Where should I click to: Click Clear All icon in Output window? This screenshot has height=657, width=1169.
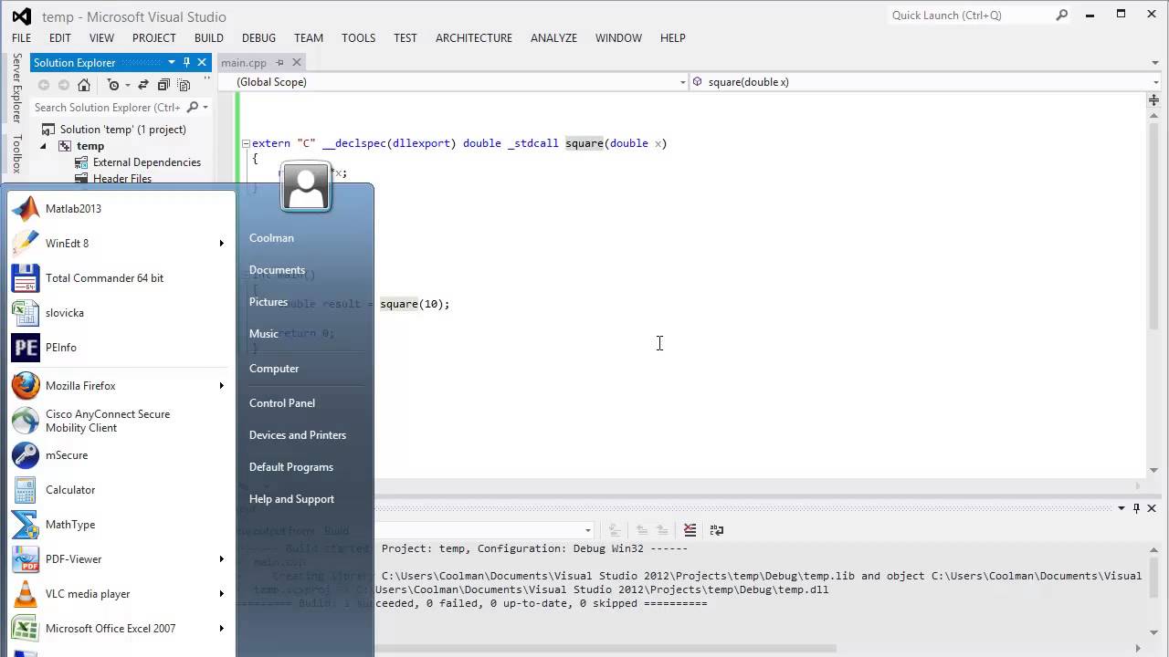pos(690,529)
